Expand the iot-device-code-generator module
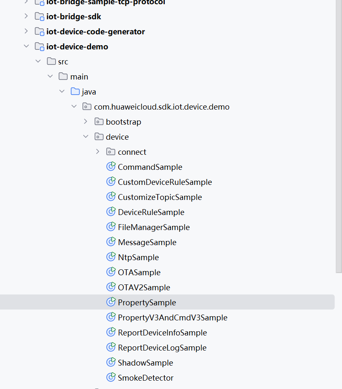The image size is (342, 389). click(26, 31)
